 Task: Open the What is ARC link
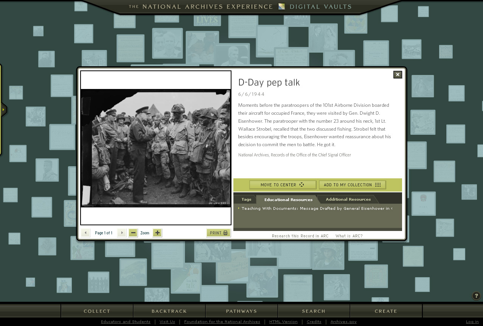tap(349, 236)
